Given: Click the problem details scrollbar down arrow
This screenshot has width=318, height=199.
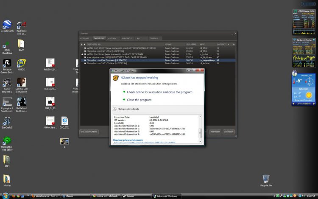Looking at the screenshot, I should point(200,141).
